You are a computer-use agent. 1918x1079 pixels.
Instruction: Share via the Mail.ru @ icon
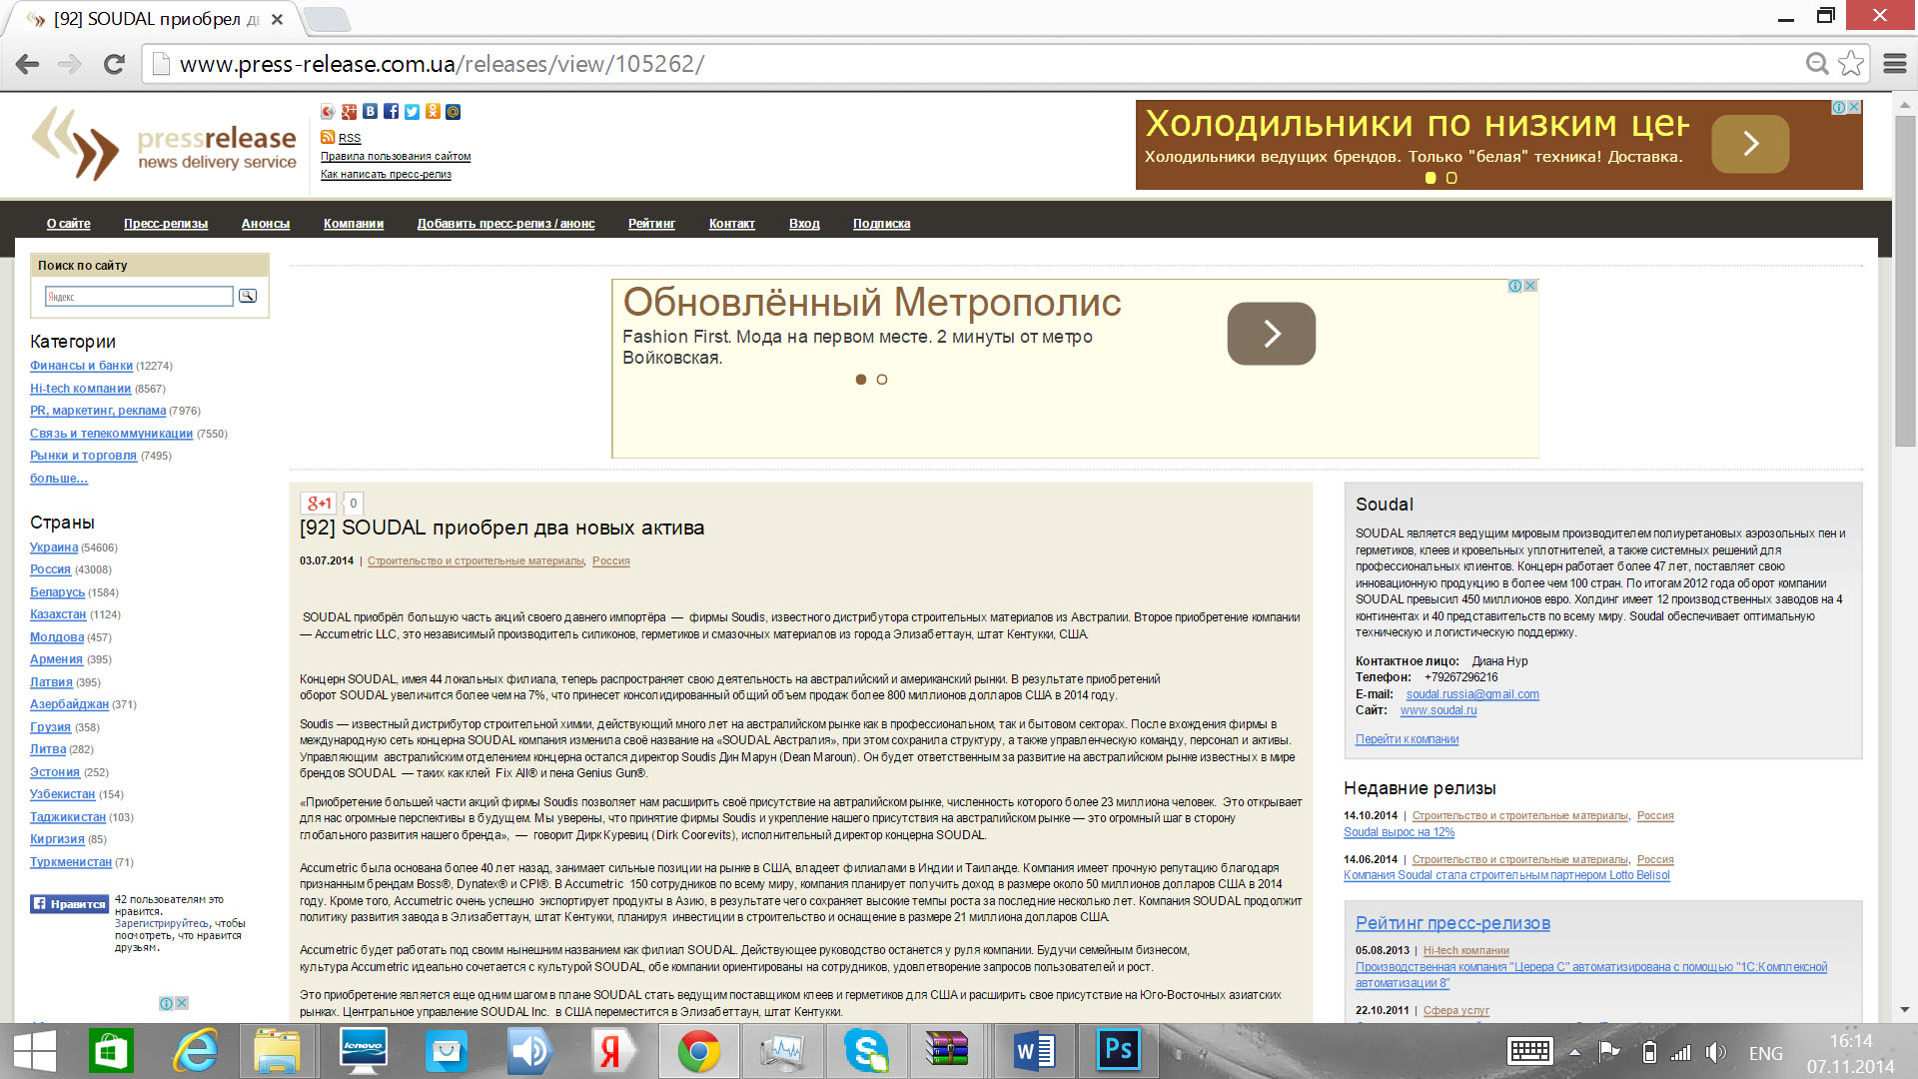(454, 112)
